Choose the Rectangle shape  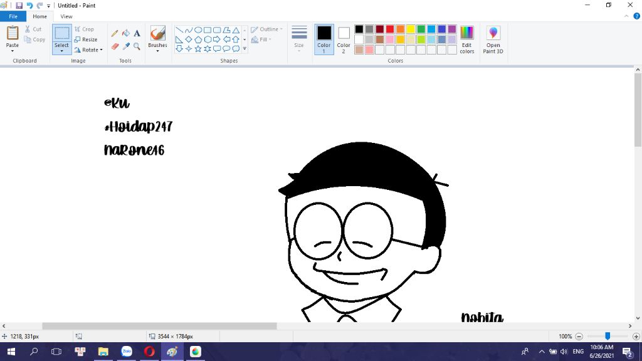pyautogui.click(x=207, y=30)
